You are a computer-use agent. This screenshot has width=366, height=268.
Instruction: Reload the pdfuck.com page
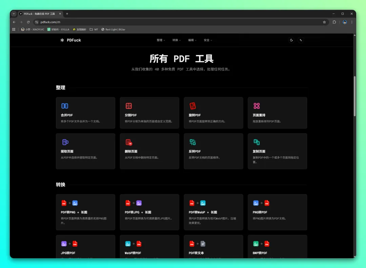(28, 22)
